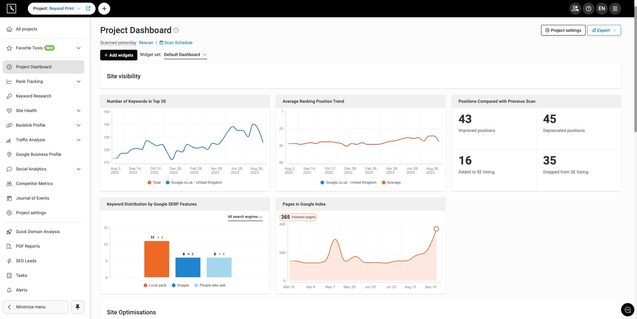Toggle Total series in Keywords chart legend
Screen dimensions: 637x319
tap(154, 183)
